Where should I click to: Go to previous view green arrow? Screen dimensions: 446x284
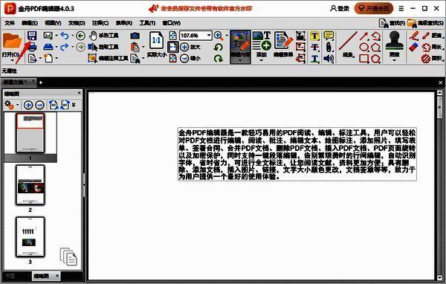click(81, 36)
